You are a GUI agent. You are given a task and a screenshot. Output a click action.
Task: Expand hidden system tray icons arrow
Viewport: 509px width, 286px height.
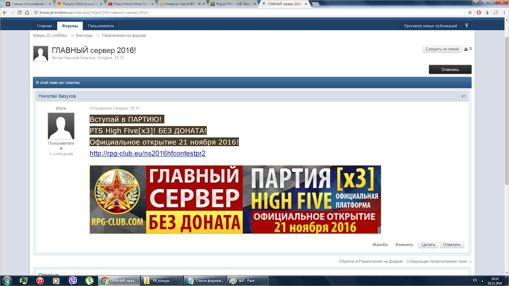pos(482,281)
